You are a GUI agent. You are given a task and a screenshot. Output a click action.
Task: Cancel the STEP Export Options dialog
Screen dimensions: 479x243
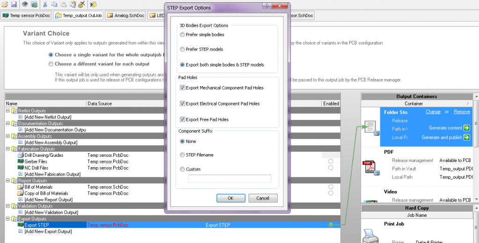point(263,198)
